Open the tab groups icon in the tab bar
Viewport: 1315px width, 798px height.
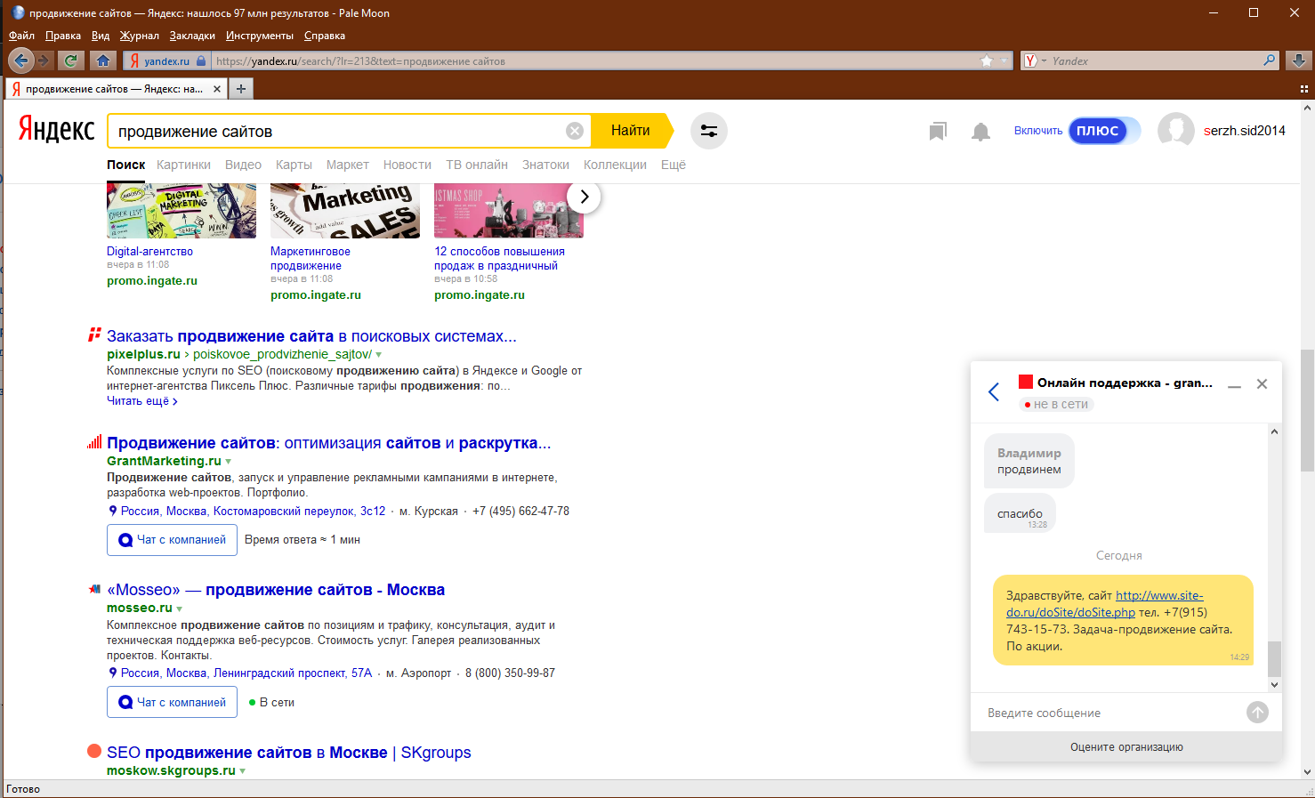click(1303, 89)
